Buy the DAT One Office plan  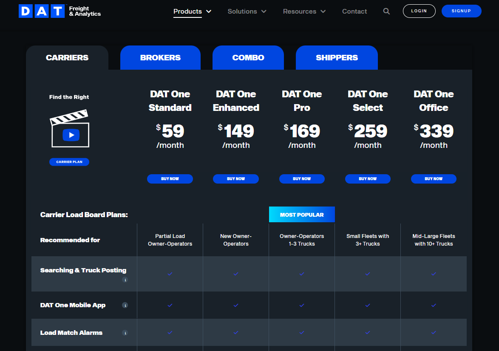[434, 179]
